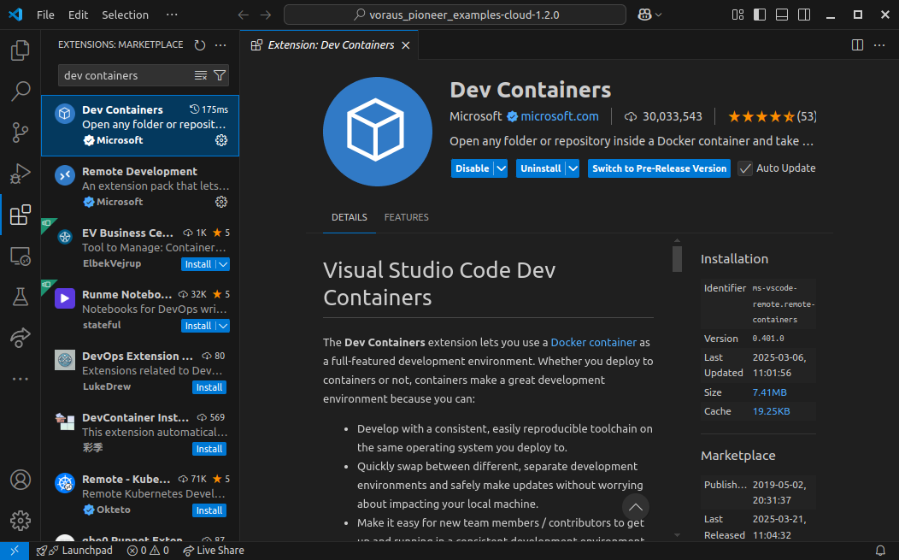The width and height of the screenshot is (899, 560).
Task: Click the 19.25KB cache link
Action: (771, 411)
